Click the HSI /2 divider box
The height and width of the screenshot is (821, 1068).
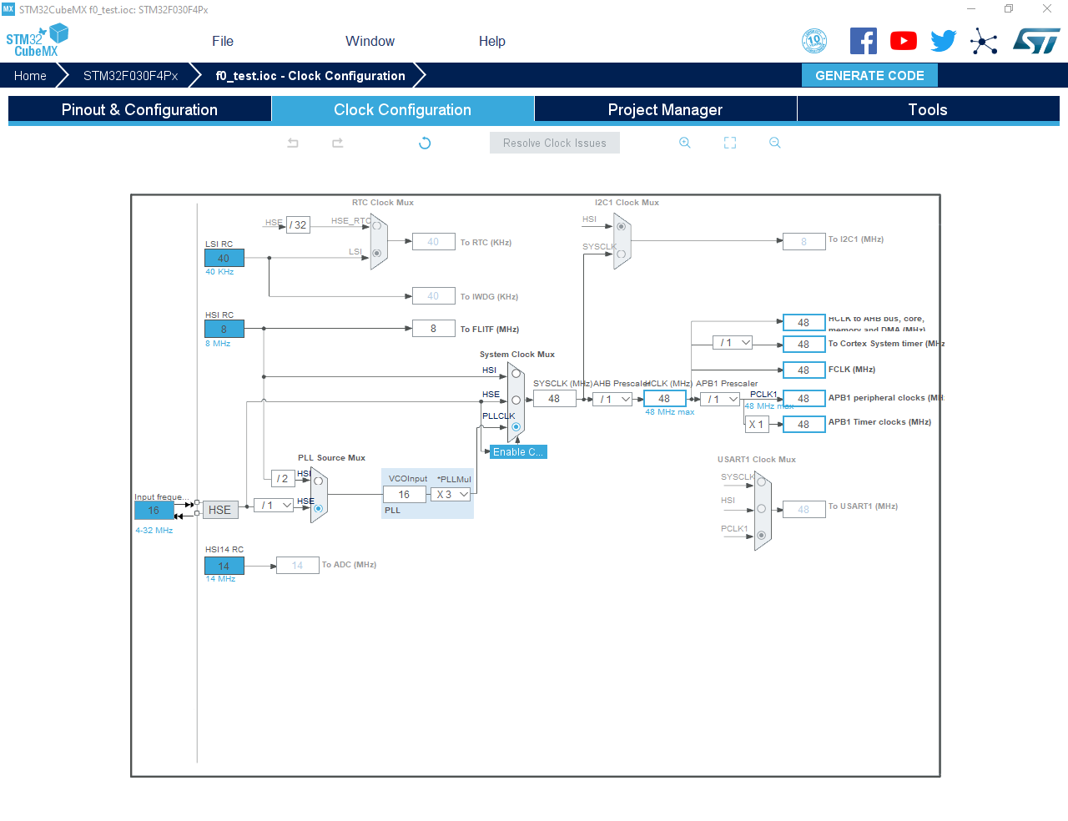pyautogui.click(x=283, y=478)
